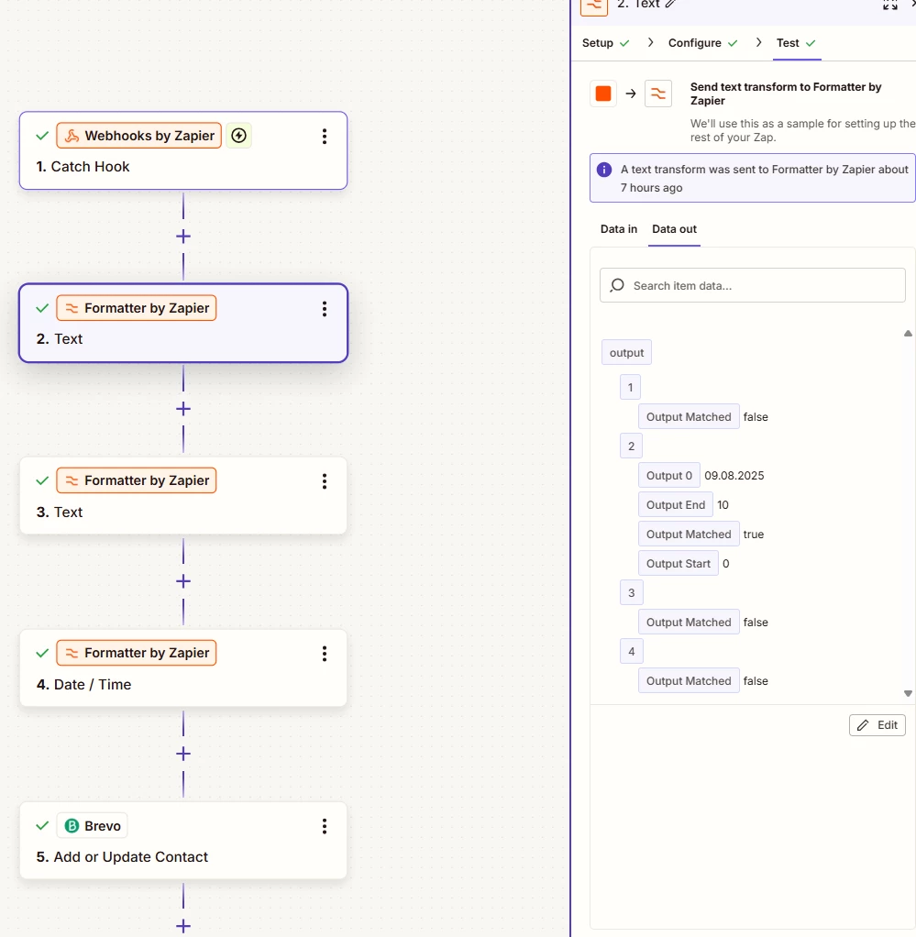This screenshot has height=937, width=916.
Task: Open the Test tab
Action: click(x=796, y=43)
